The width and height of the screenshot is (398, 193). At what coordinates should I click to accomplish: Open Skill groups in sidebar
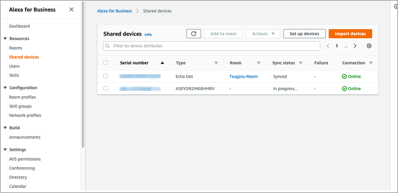point(20,106)
